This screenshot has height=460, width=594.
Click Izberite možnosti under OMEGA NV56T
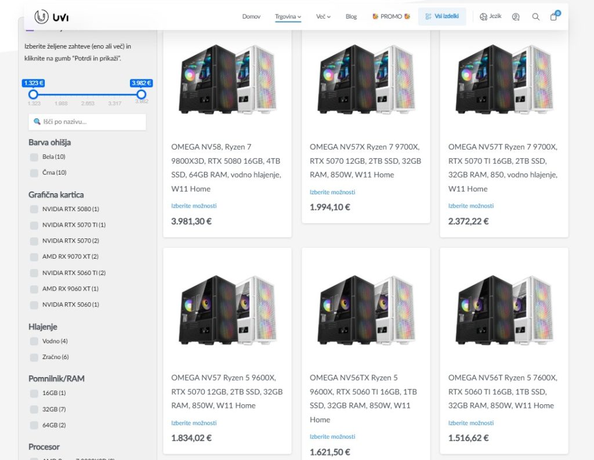(x=471, y=423)
